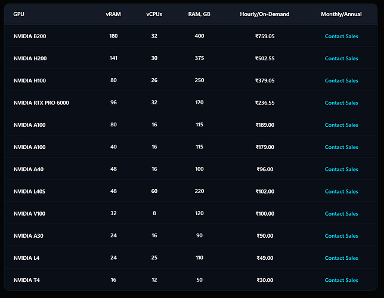This screenshot has width=384, height=298.
Task: Click the vRAM column header
Action: coord(113,14)
